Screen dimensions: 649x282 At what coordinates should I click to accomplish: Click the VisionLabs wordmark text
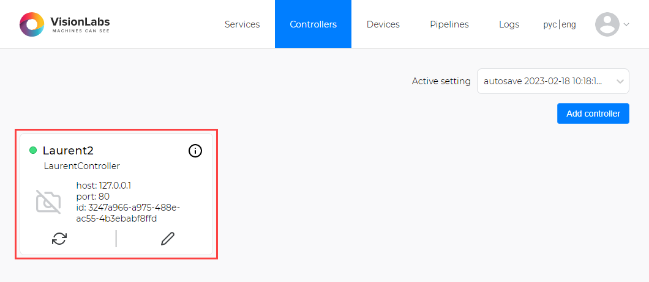click(80, 24)
